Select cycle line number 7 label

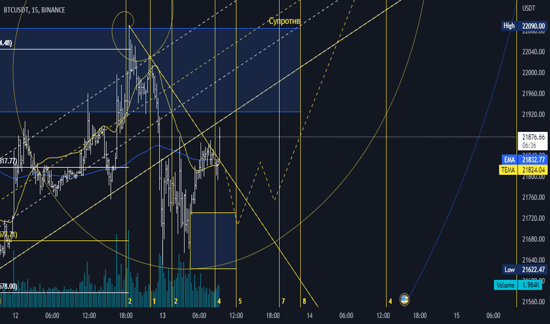283,301
